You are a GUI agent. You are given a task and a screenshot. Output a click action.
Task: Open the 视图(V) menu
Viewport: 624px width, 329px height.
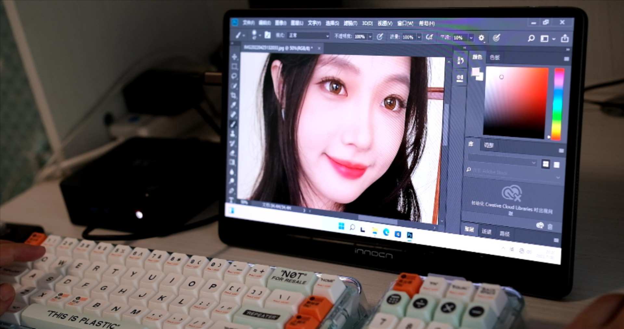pyautogui.click(x=385, y=23)
